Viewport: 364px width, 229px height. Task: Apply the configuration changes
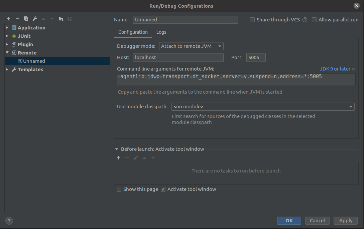345,221
